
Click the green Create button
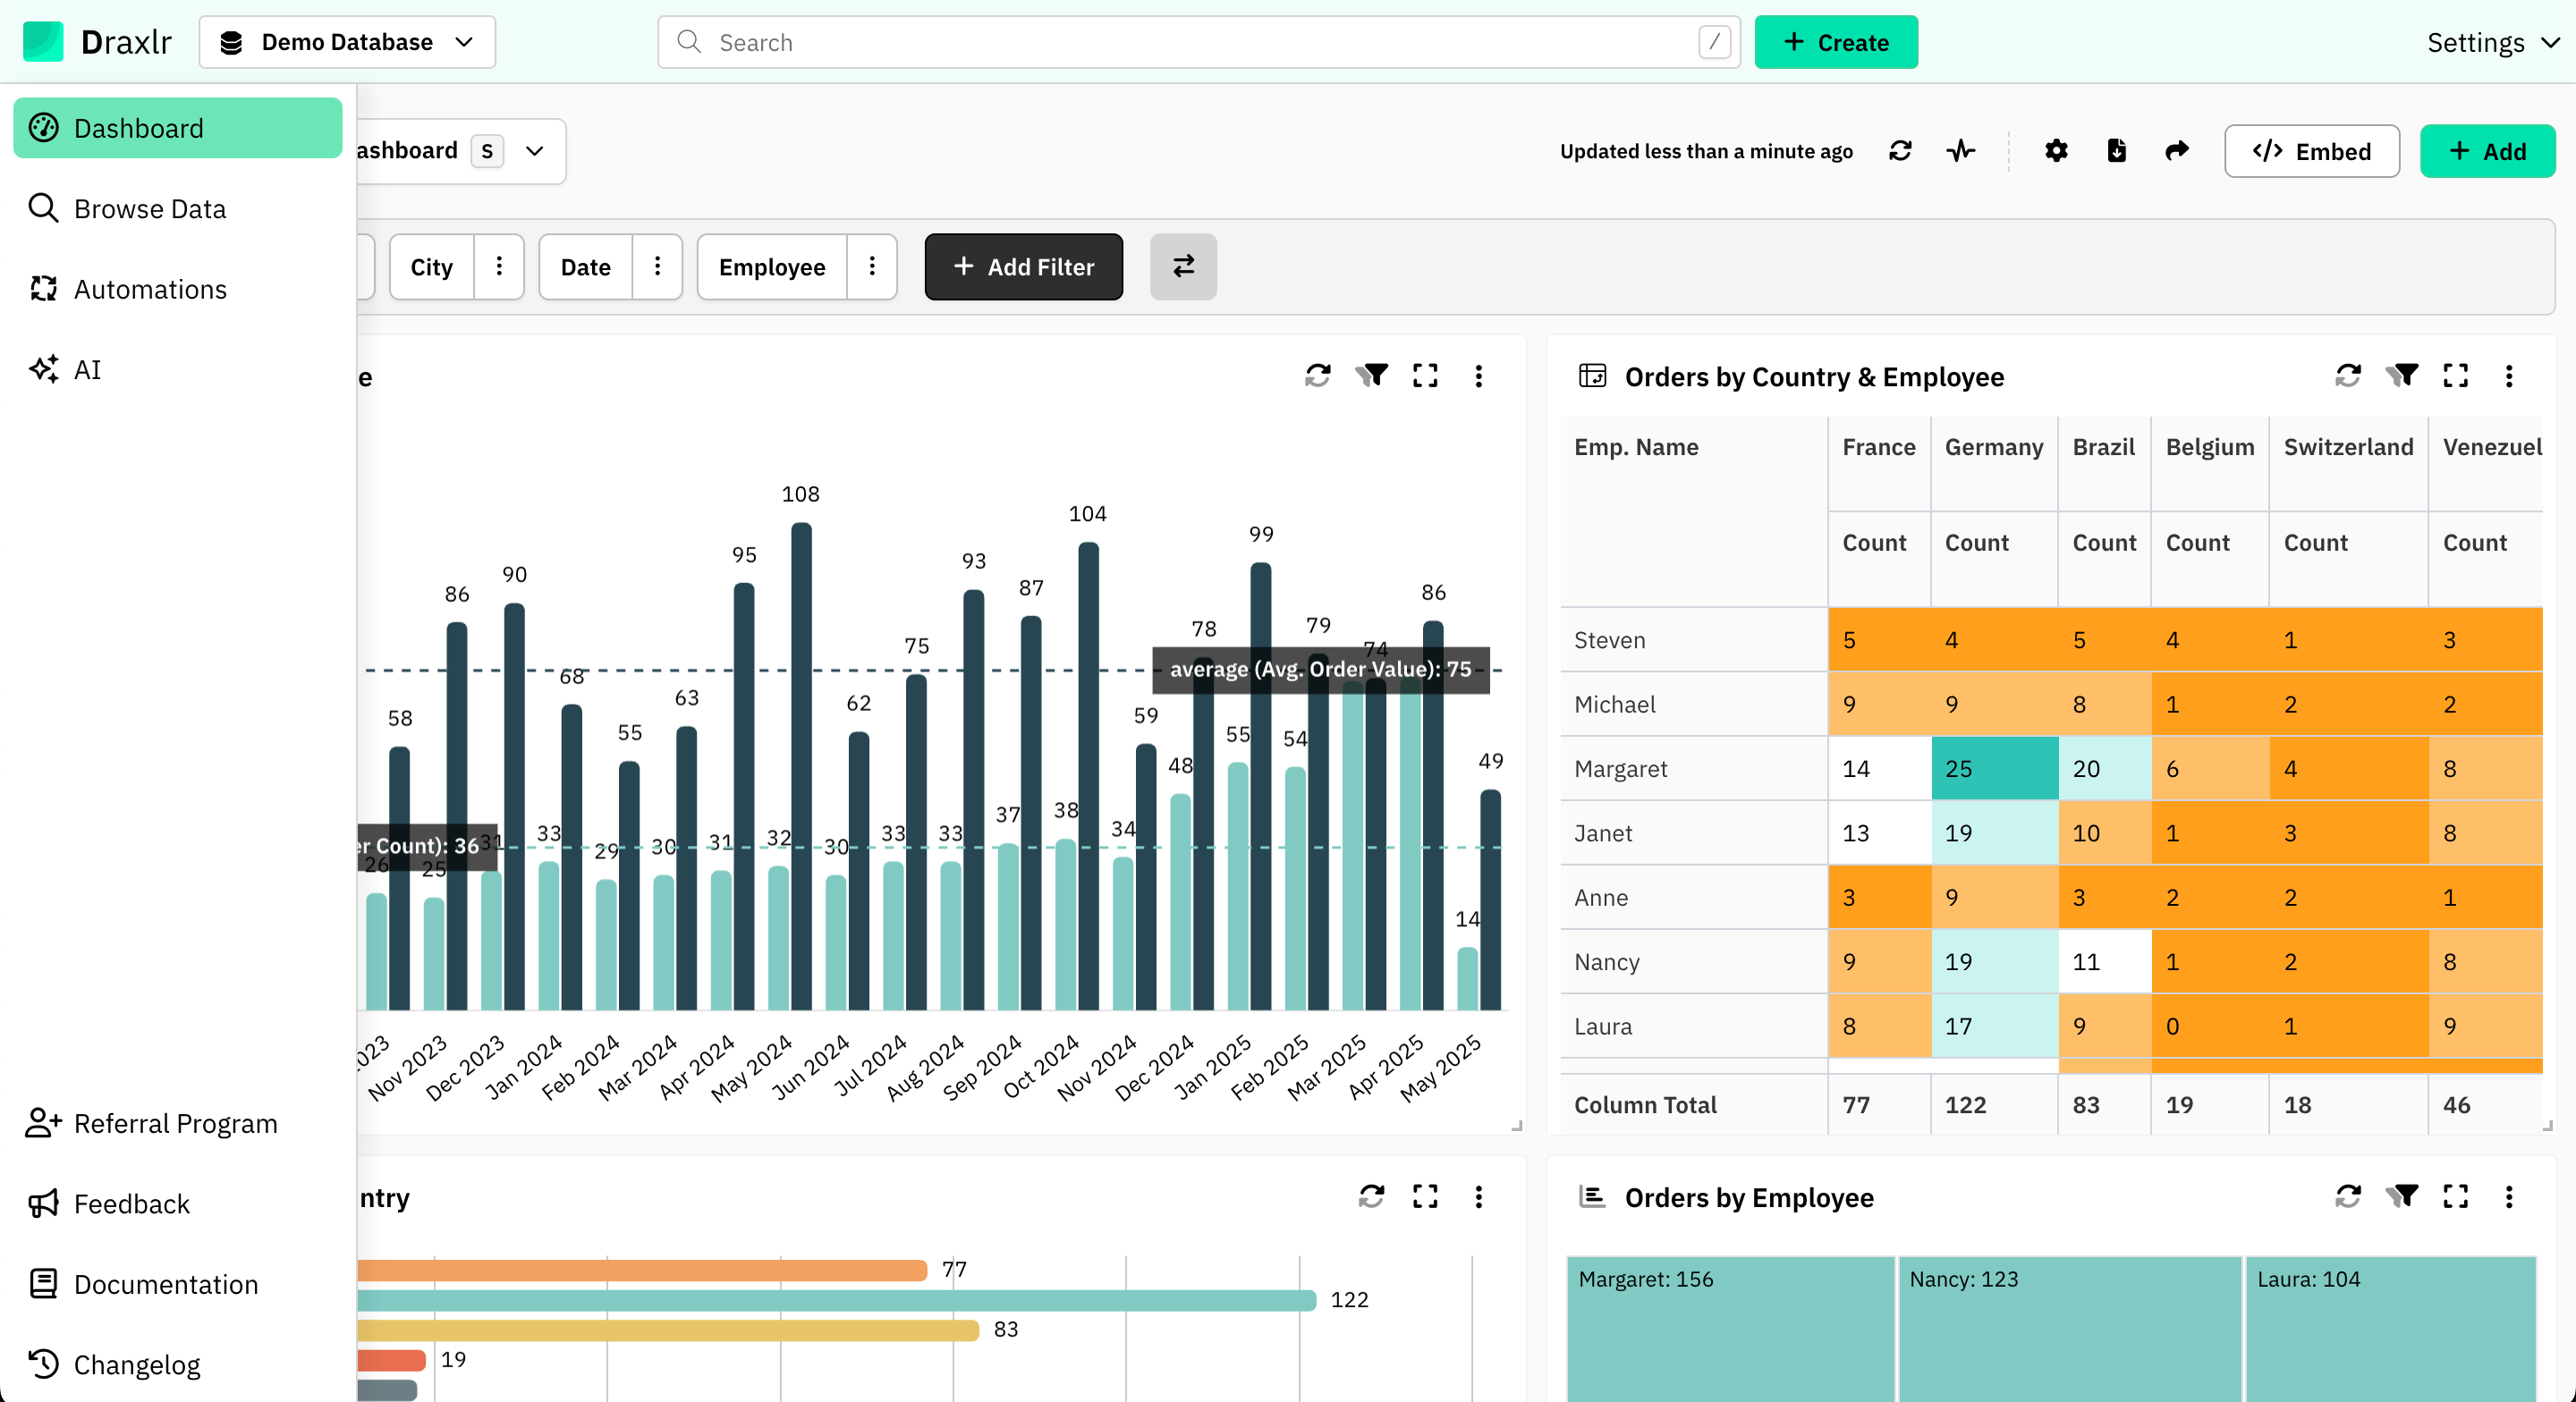[1836, 42]
